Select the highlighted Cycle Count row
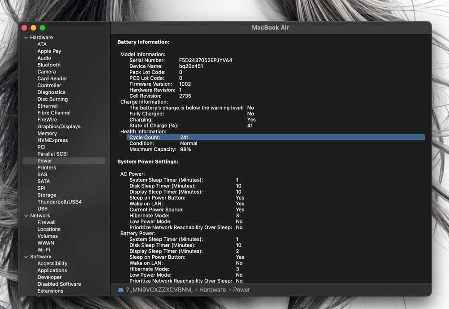Viewport: 449px width, 309px height. (x=276, y=138)
